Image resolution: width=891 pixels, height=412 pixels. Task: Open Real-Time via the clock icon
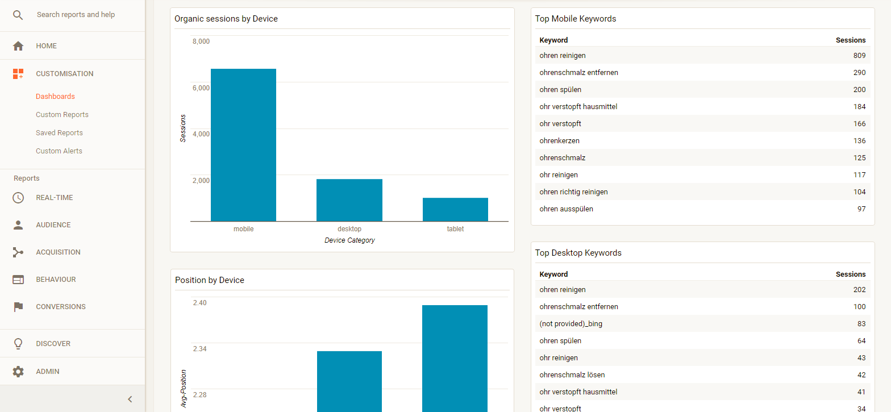pyautogui.click(x=18, y=198)
